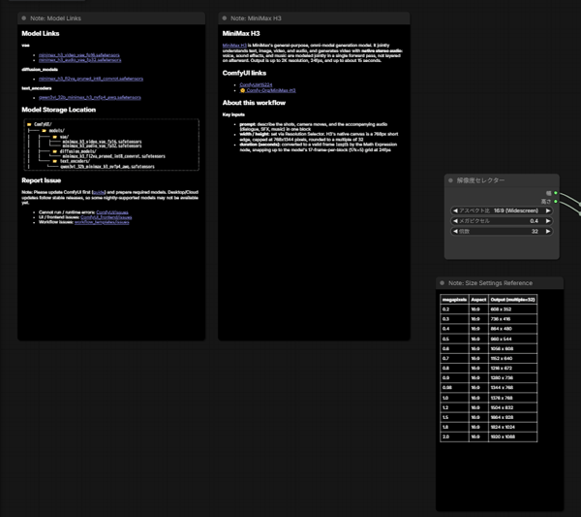The height and width of the screenshot is (517, 581).
Task: Click the Aspect table header
Action: pyautogui.click(x=478, y=300)
